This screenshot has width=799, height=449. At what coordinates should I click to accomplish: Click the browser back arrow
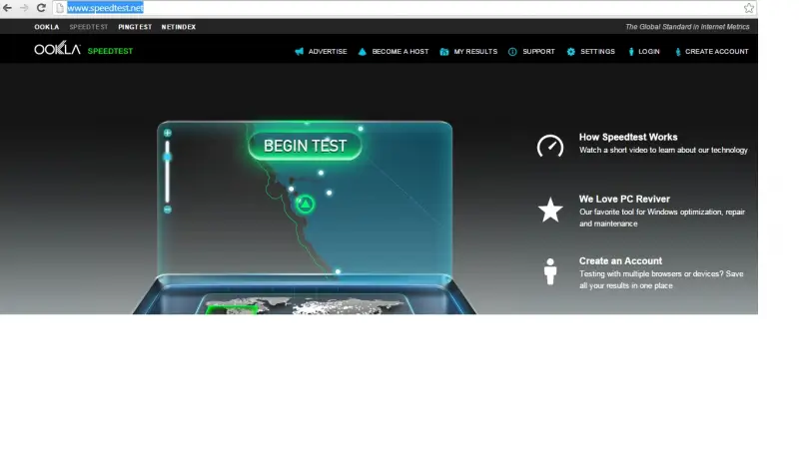tap(8, 8)
